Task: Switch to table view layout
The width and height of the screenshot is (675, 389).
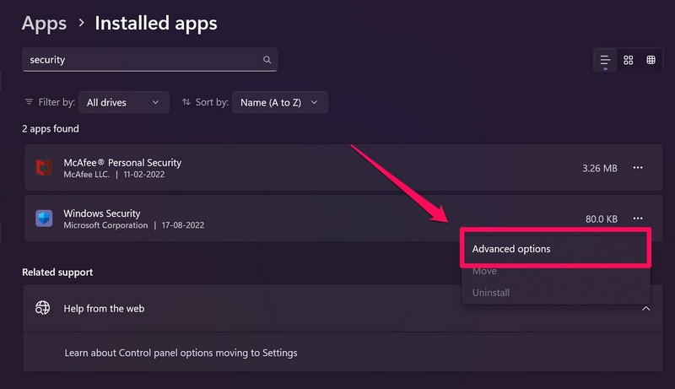Action: click(x=651, y=60)
